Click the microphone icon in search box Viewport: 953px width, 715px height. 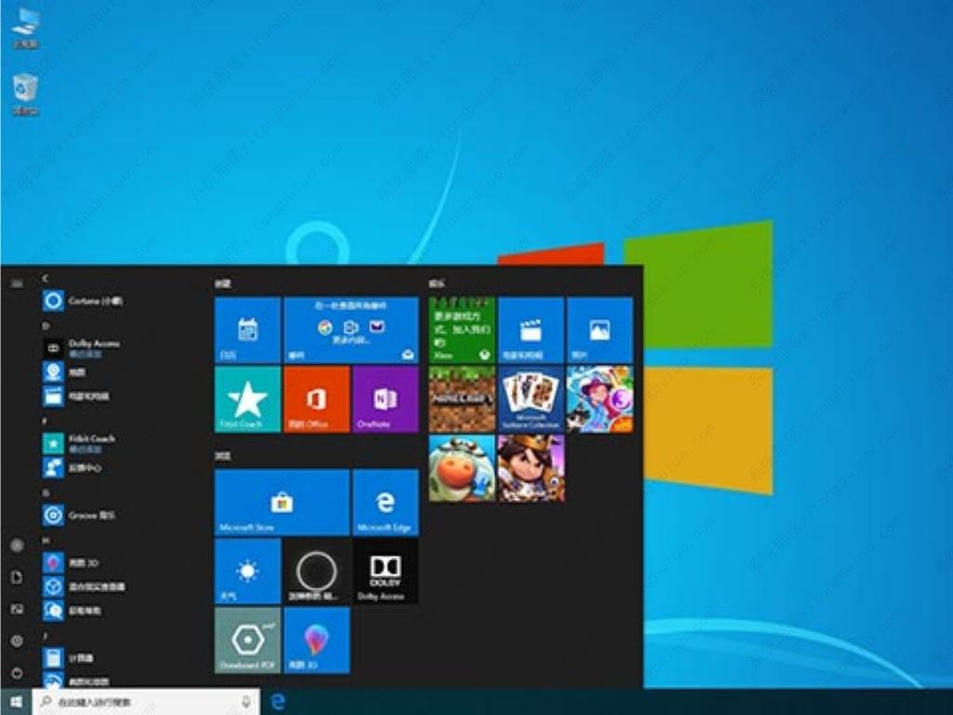[x=247, y=702]
